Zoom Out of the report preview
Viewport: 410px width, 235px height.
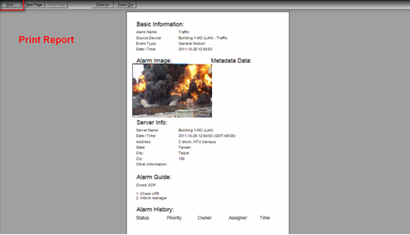click(125, 5)
